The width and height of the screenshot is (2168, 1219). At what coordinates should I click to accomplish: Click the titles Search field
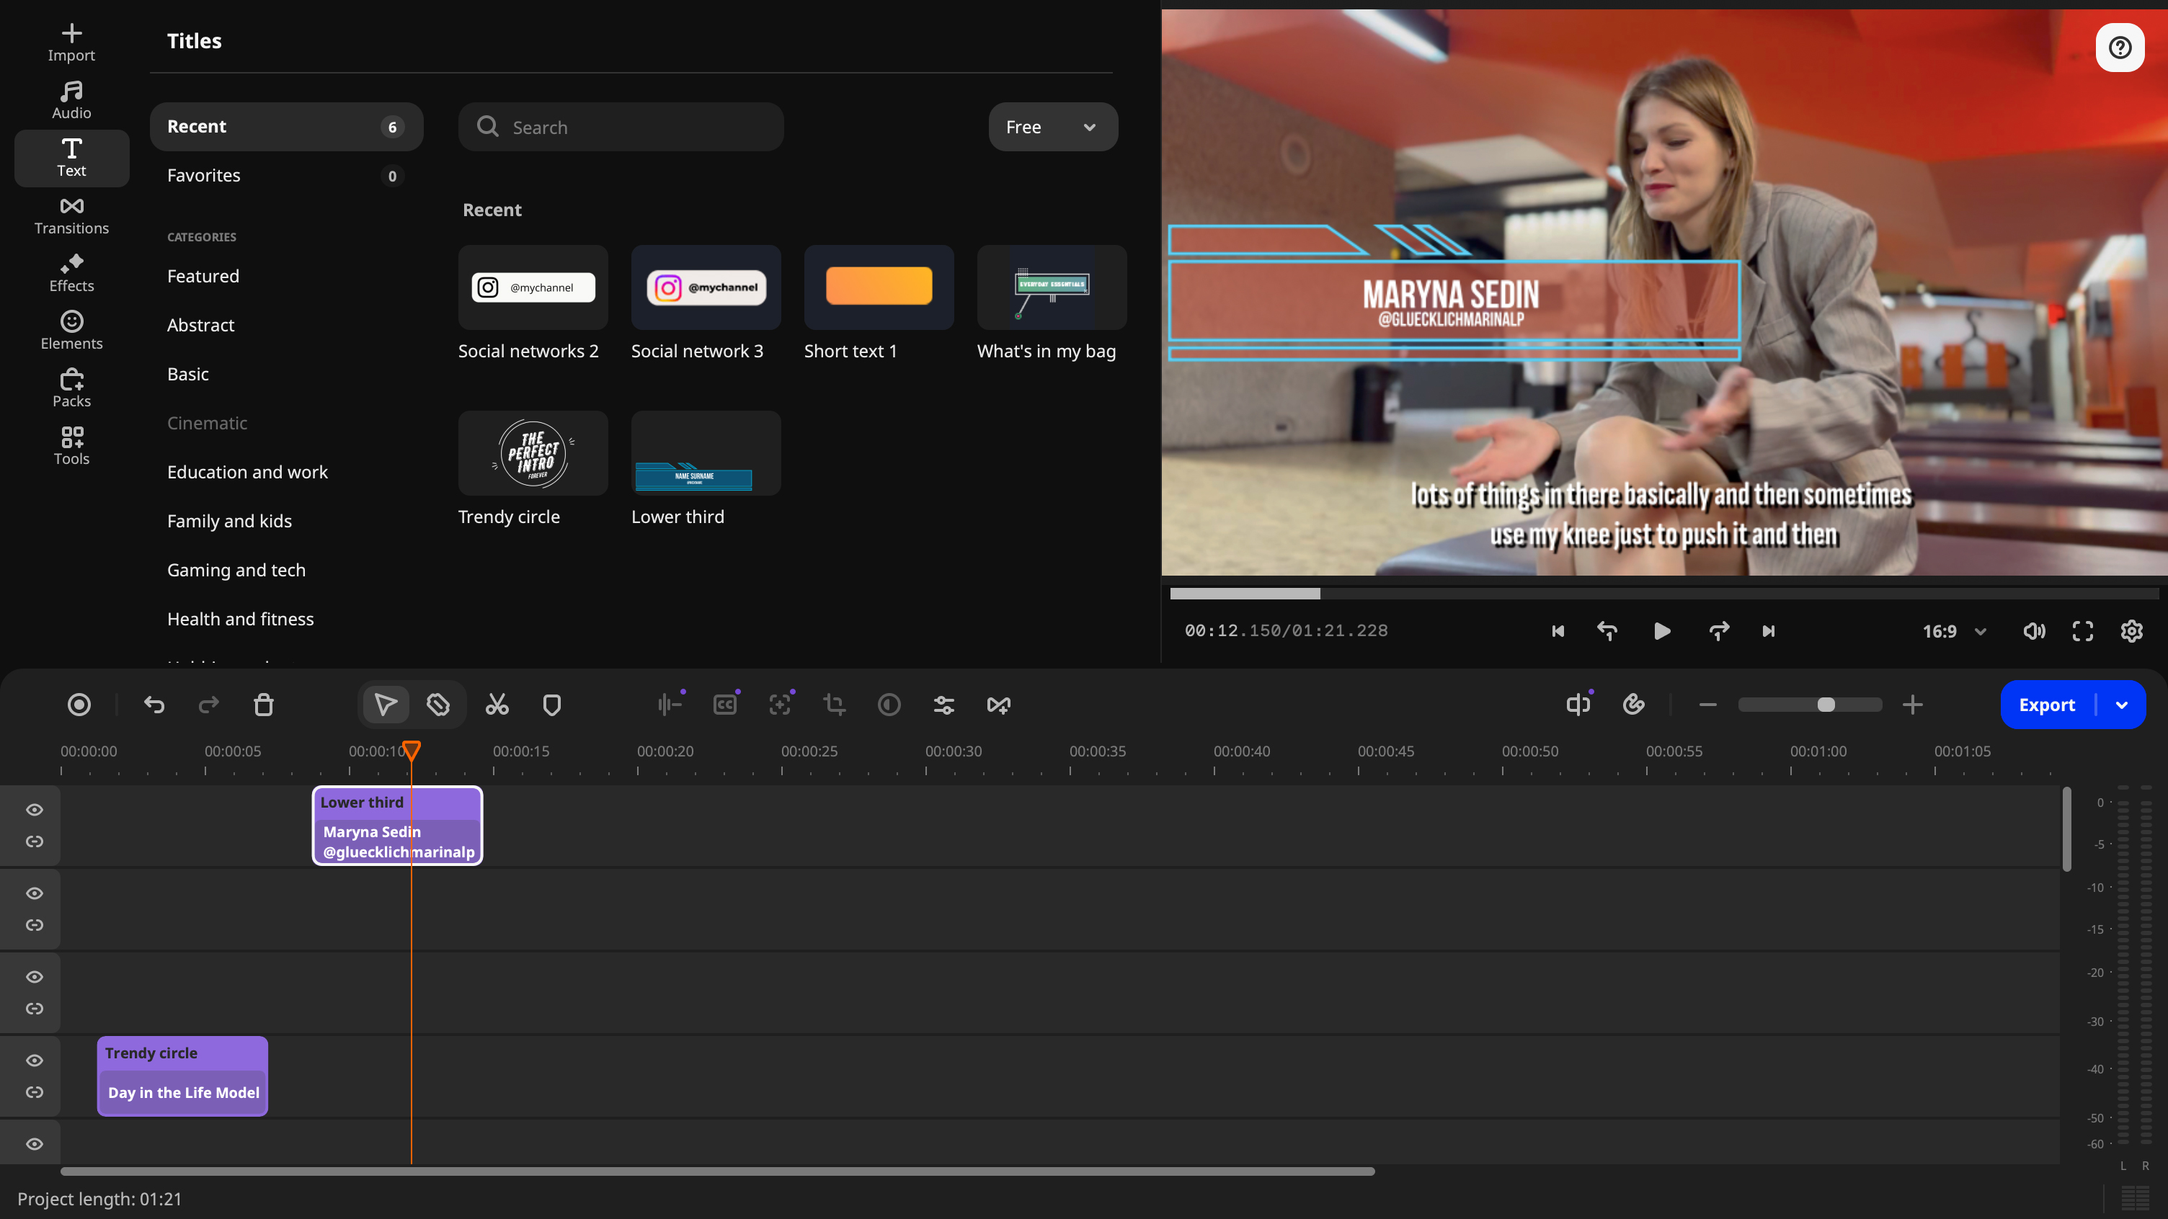tap(621, 127)
